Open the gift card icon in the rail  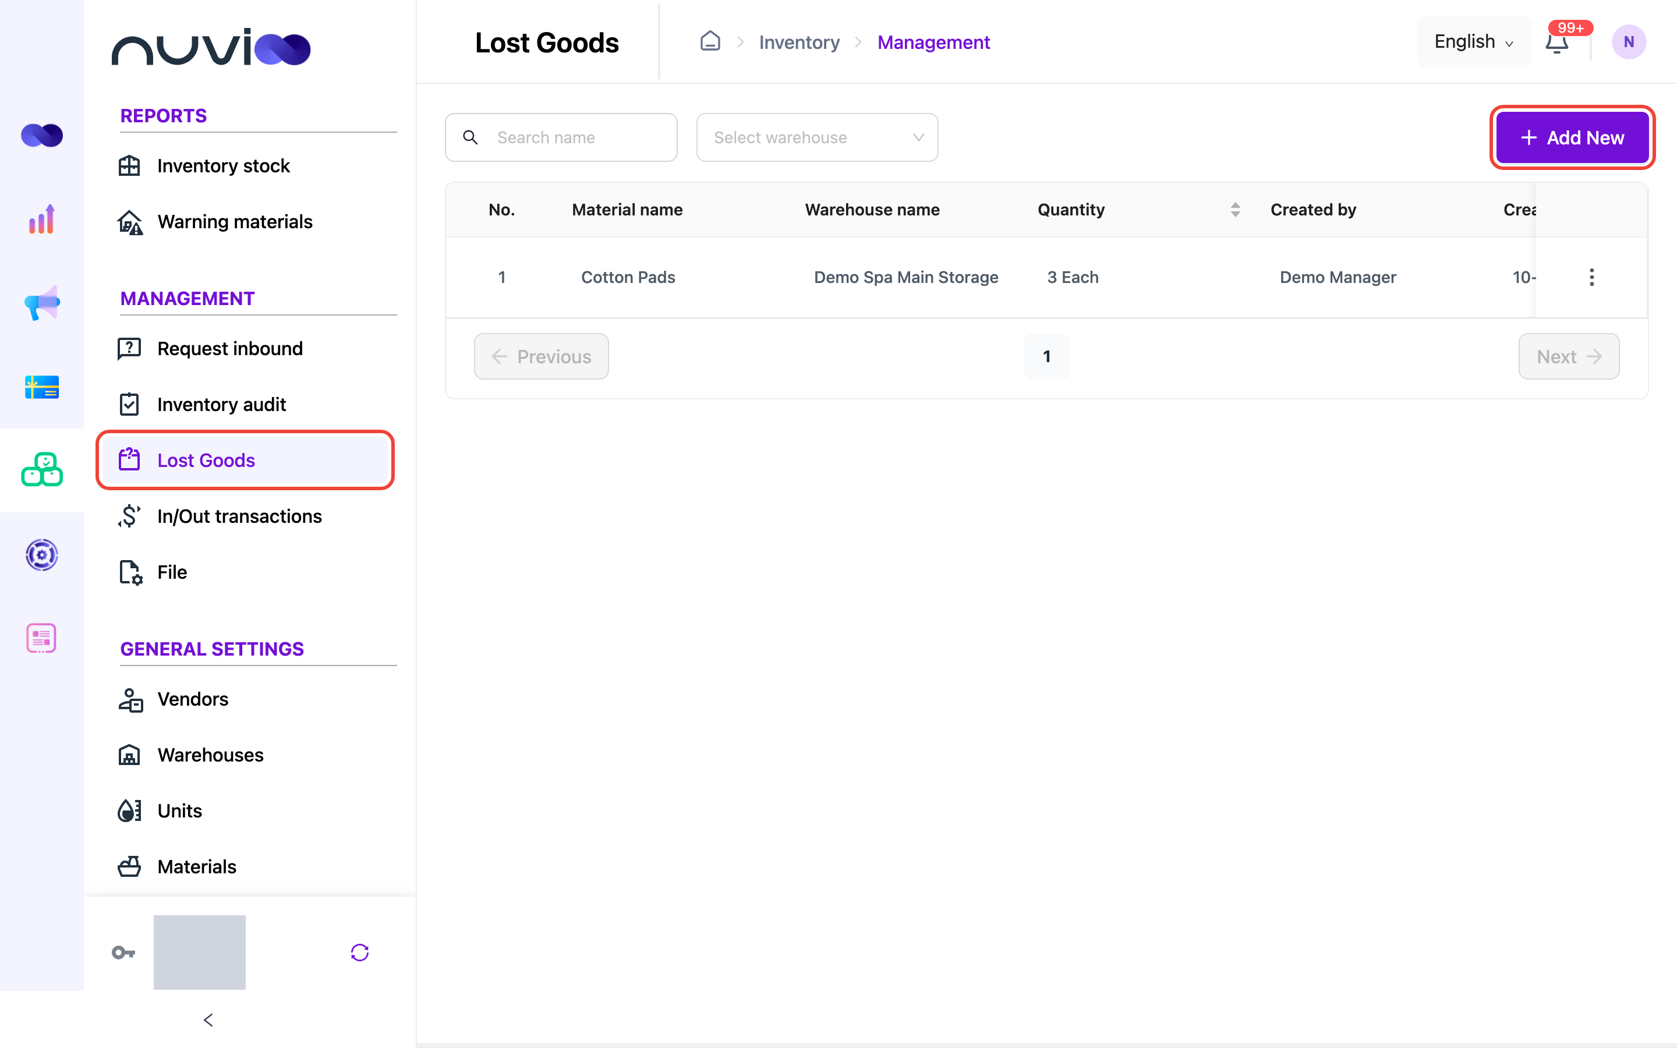coord(41,387)
